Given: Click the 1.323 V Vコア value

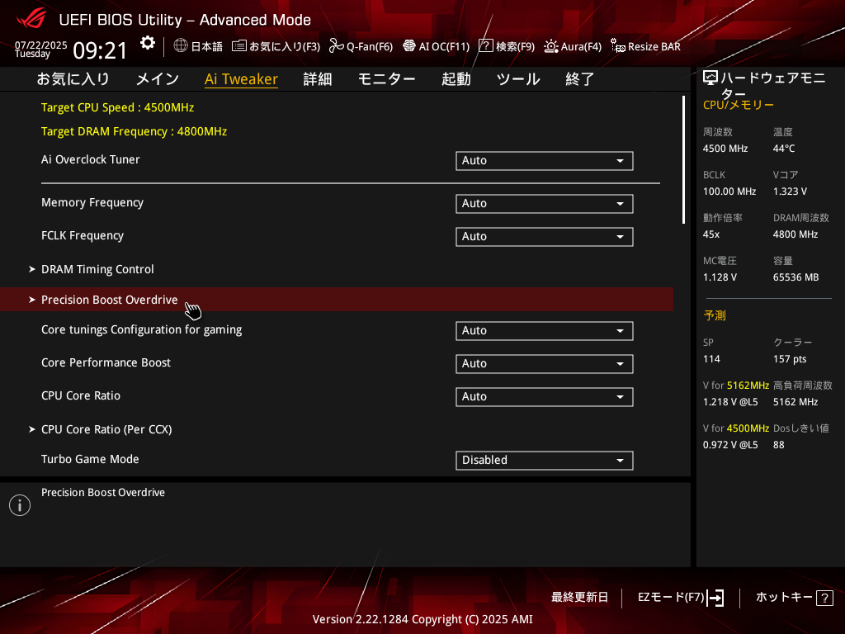Looking at the screenshot, I should (x=790, y=192).
